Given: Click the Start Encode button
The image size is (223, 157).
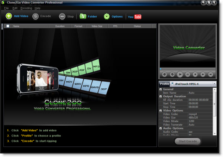Looking at the screenshot, I should pyautogui.click(x=188, y=141).
